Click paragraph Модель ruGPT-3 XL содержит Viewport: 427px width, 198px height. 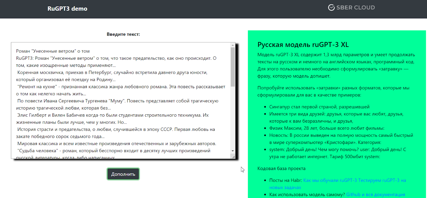336,65
